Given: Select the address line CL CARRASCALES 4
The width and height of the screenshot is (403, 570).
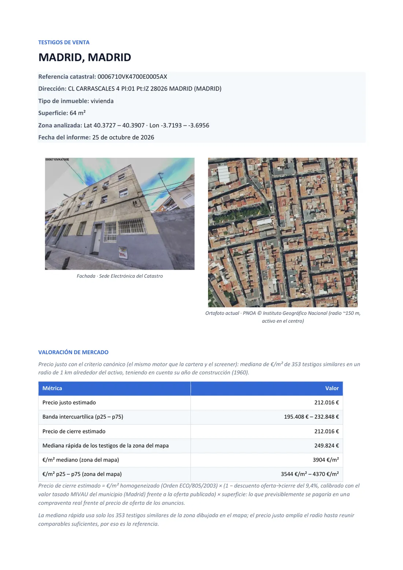Looking at the screenshot, I should 130,89.
